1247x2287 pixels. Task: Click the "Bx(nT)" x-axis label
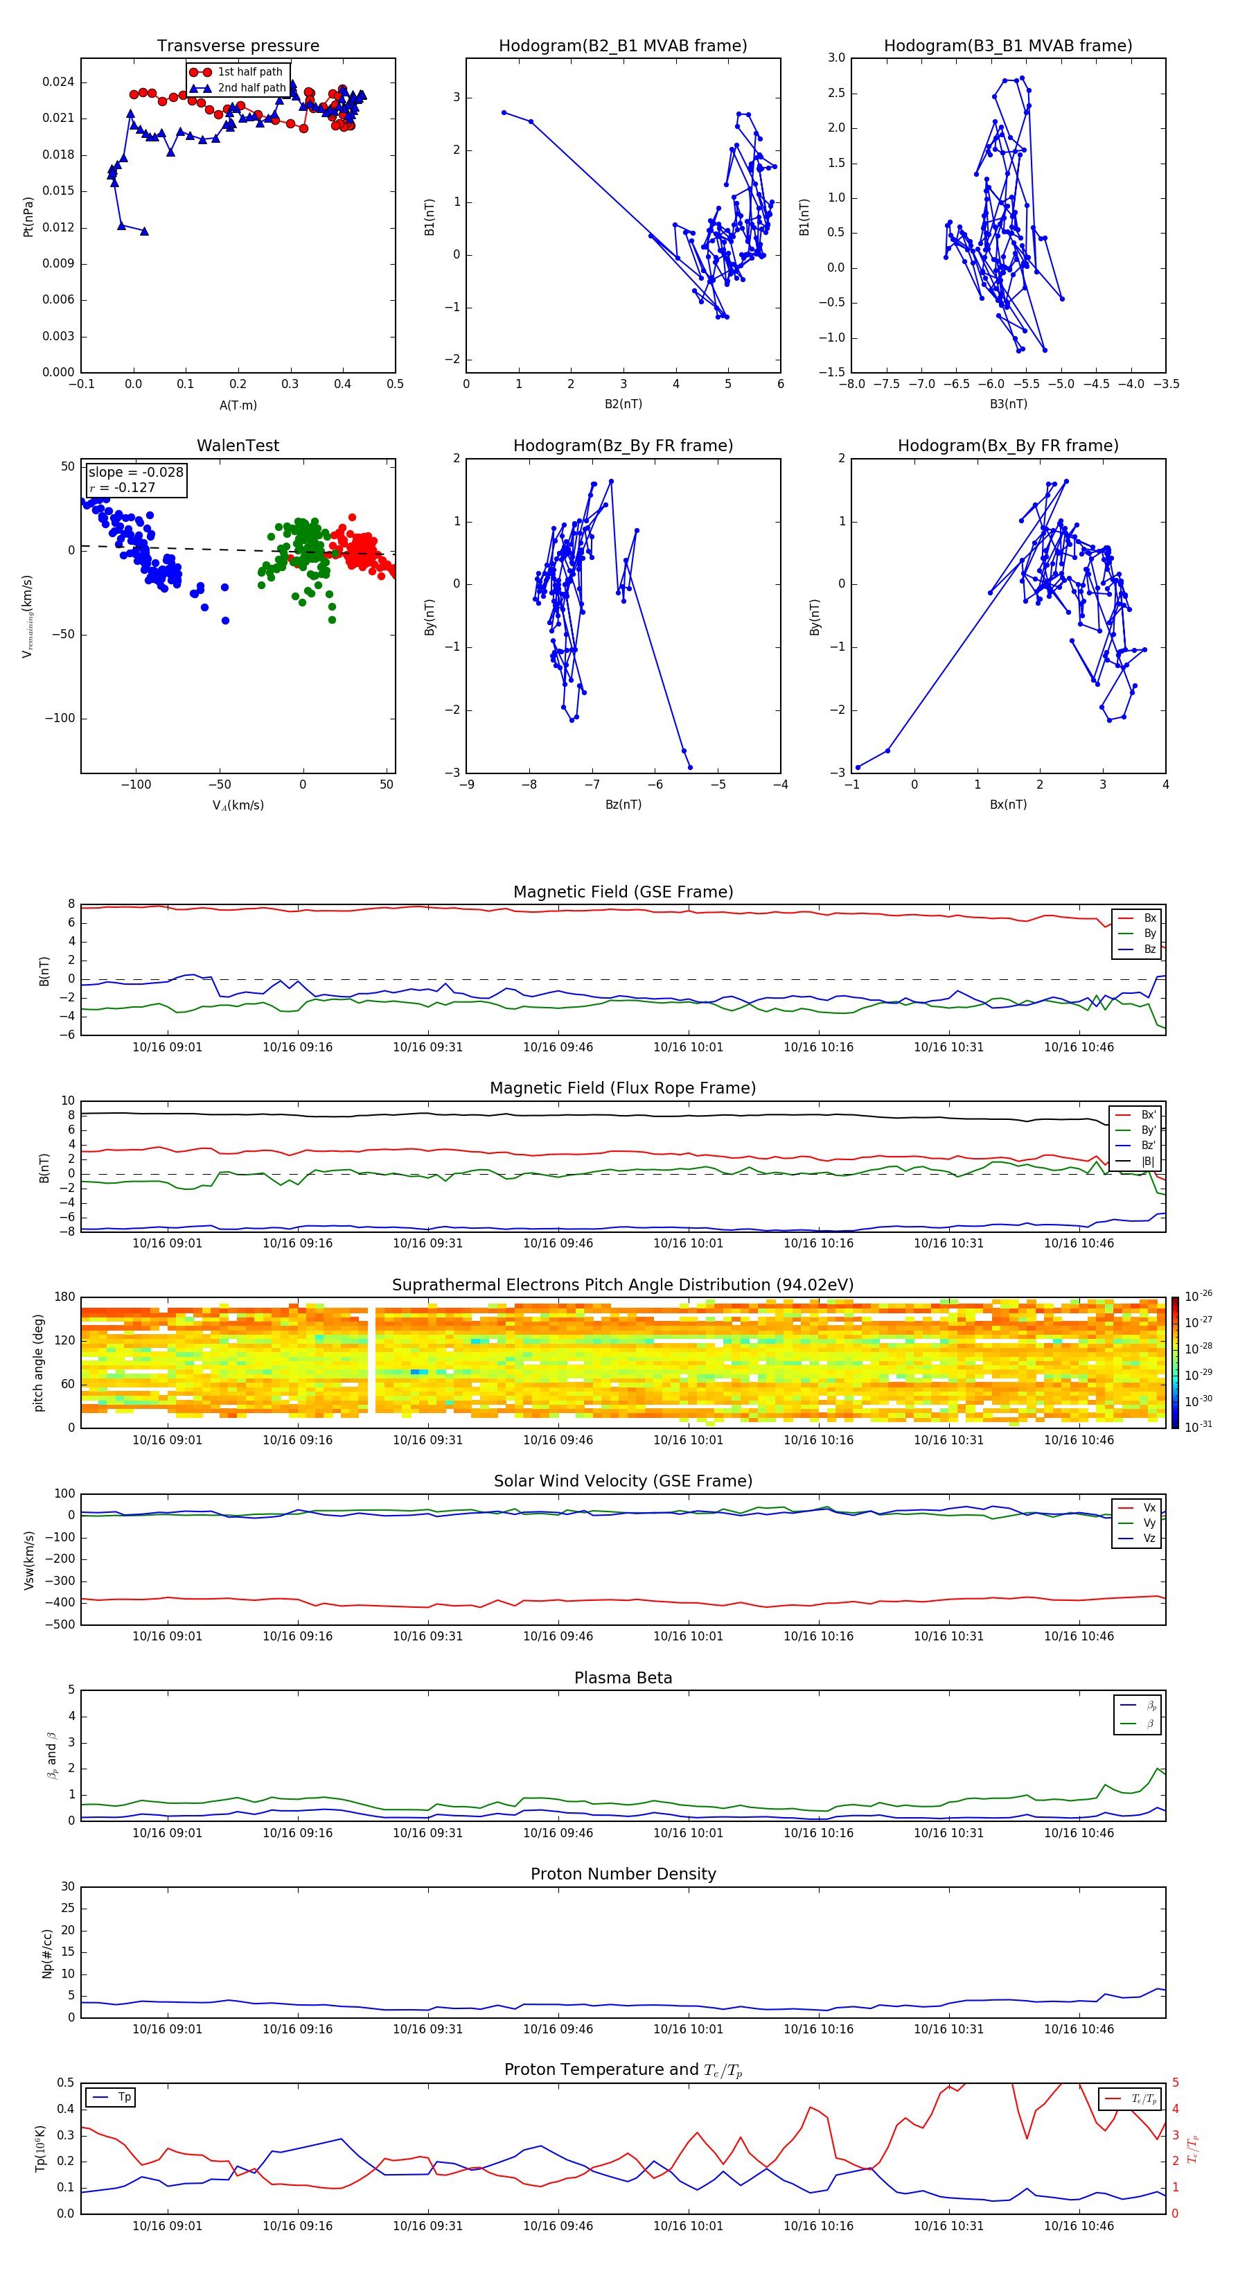1008,805
